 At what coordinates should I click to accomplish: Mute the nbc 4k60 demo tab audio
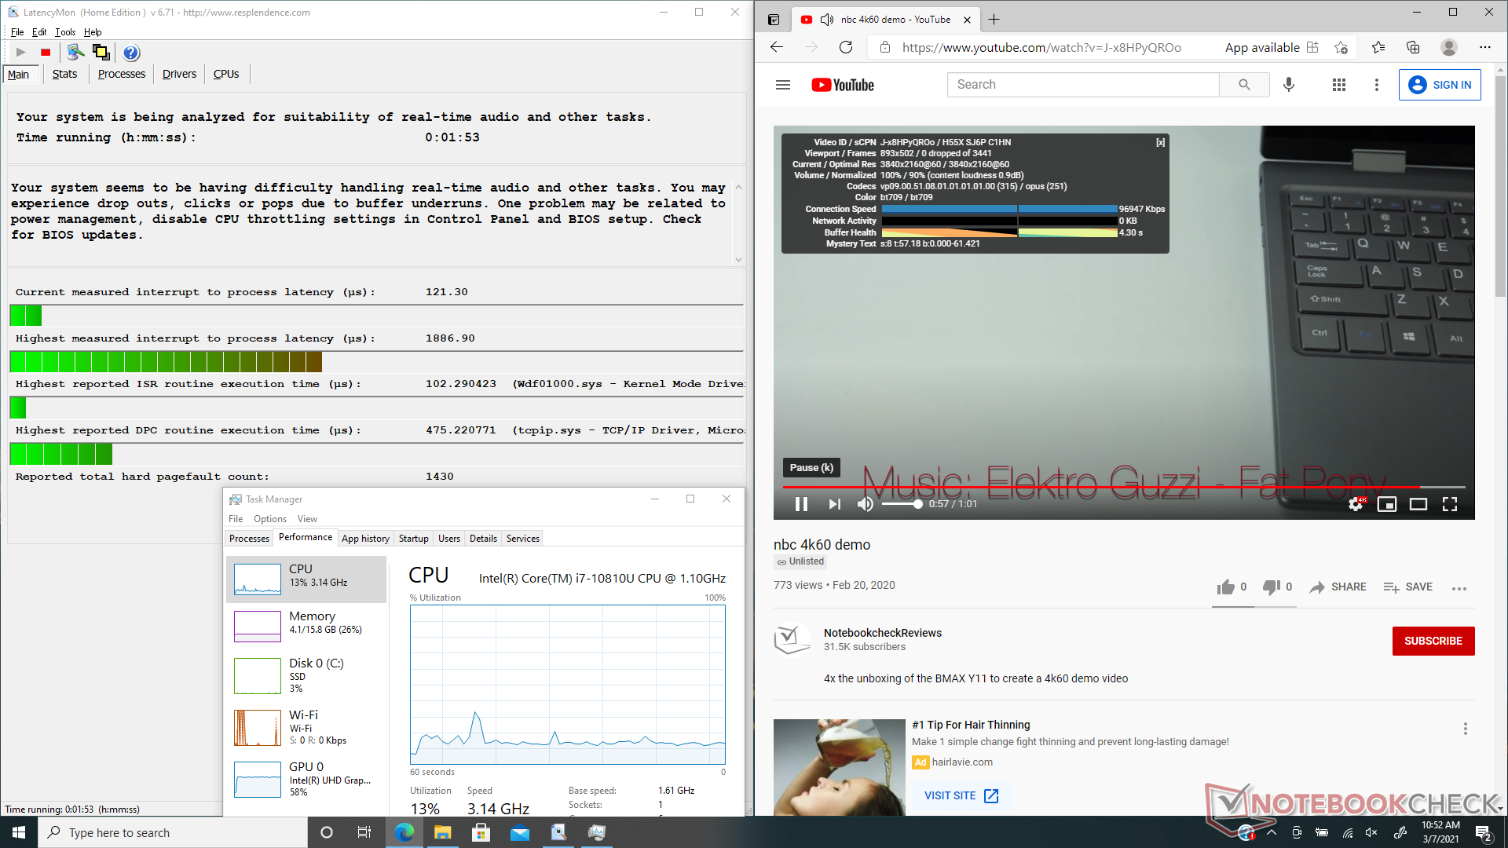[x=826, y=20]
